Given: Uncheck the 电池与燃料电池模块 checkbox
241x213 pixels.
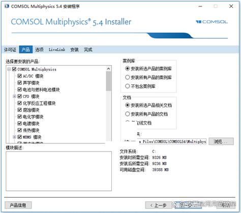Looking at the screenshot, I should tap(20, 89).
